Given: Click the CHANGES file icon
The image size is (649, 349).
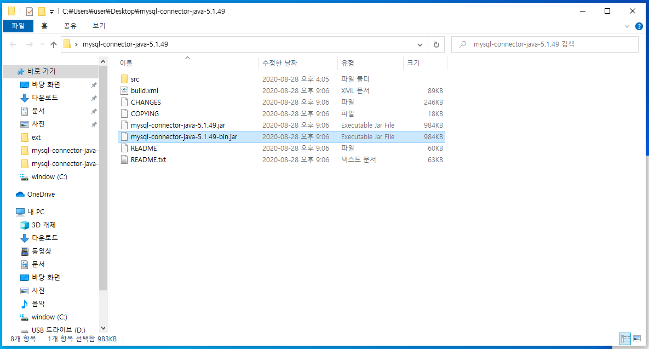Looking at the screenshot, I should click(x=124, y=102).
